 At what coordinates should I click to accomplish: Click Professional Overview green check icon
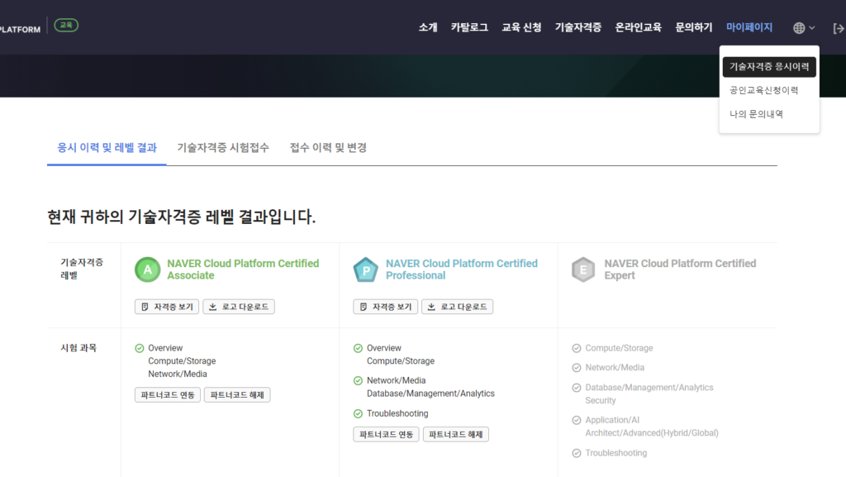[358, 348]
